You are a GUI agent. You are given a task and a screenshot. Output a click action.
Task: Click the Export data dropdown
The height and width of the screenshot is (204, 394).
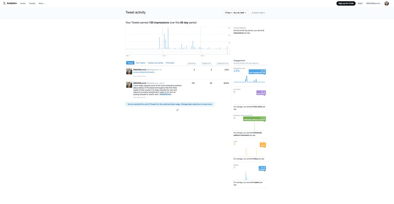[x=258, y=13]
